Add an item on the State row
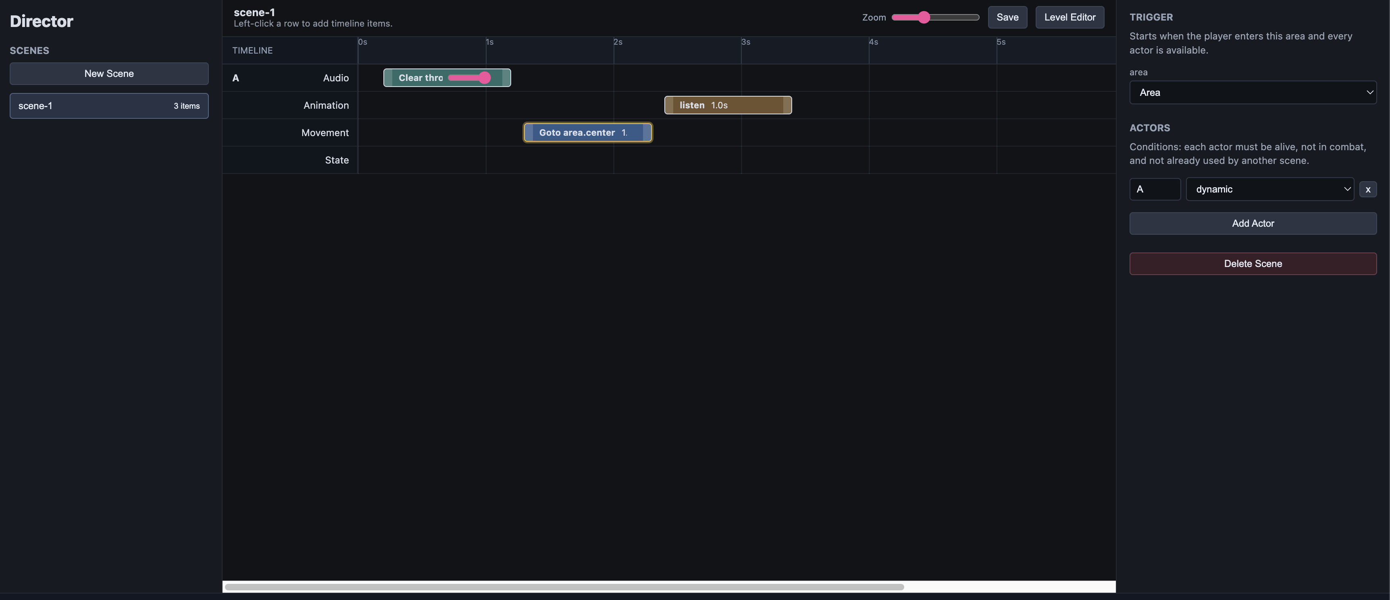Viewport: 1390px width, 600px height. 737,160
